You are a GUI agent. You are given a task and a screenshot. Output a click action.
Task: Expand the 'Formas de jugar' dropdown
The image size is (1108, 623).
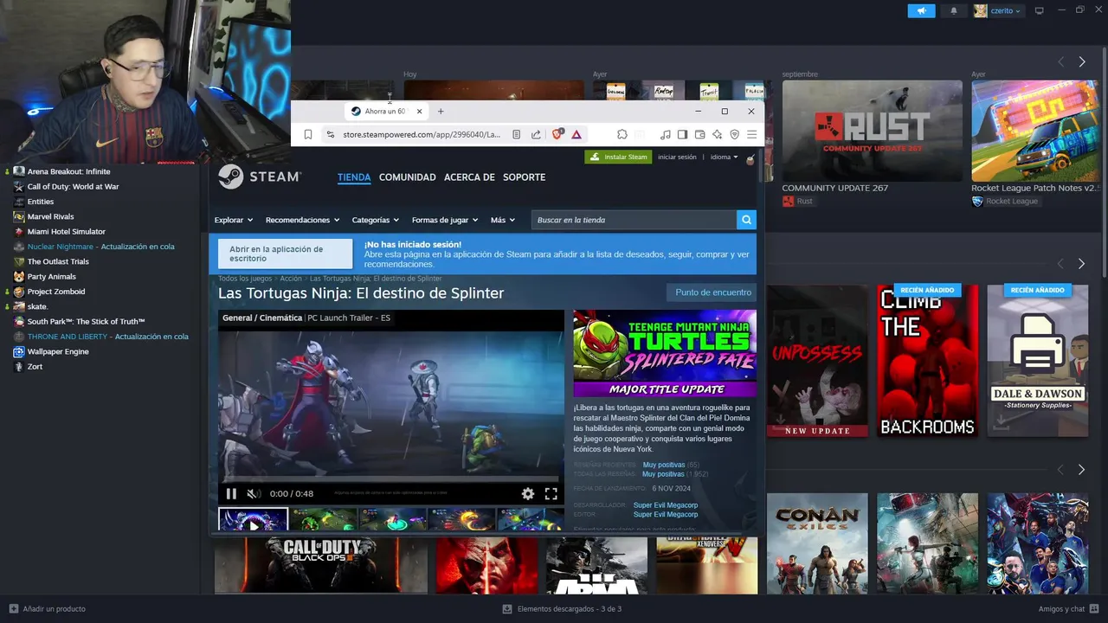tap(446, 220)
